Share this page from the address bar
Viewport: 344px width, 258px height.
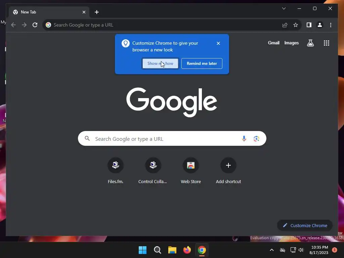point(285,25)
